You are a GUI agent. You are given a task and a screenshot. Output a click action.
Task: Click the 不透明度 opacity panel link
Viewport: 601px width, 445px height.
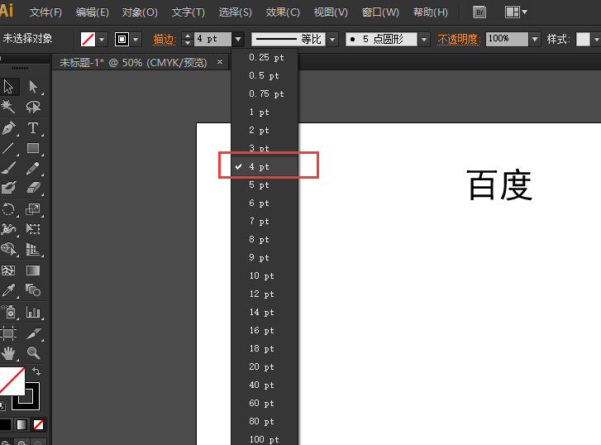(459, 39)
